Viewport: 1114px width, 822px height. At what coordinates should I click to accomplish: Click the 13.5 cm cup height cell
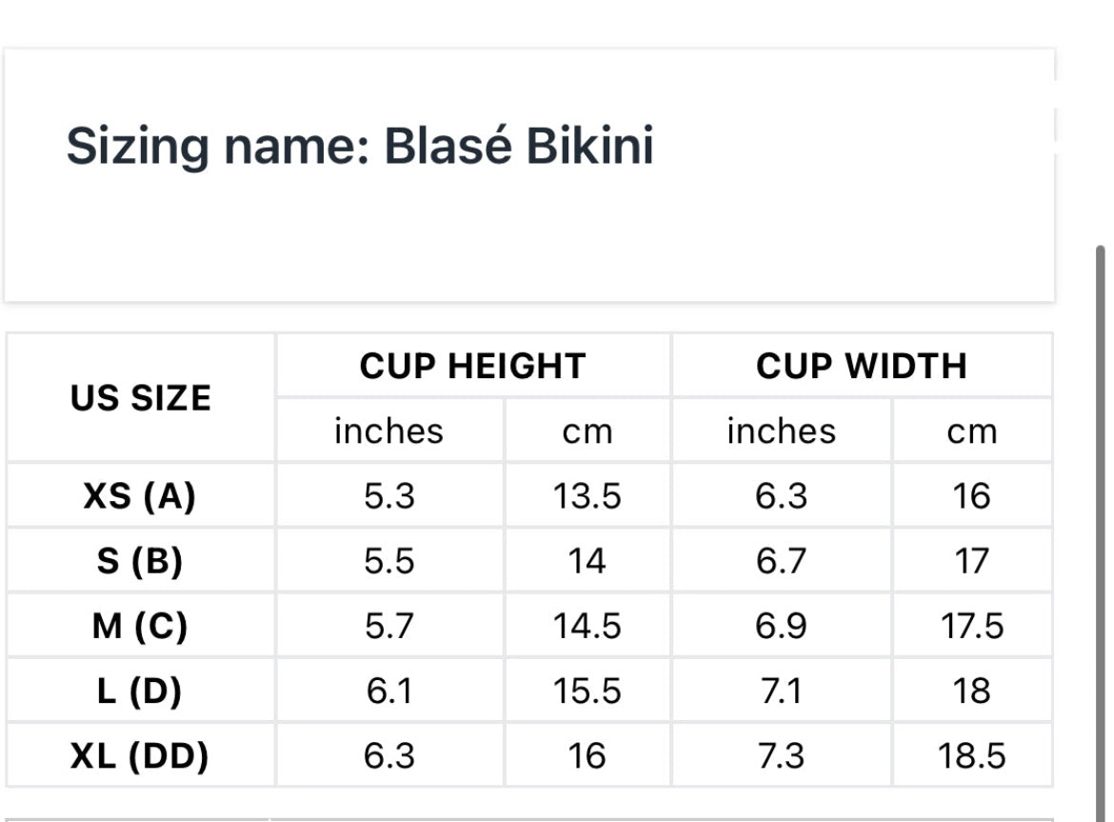click(x=587, y=496)
